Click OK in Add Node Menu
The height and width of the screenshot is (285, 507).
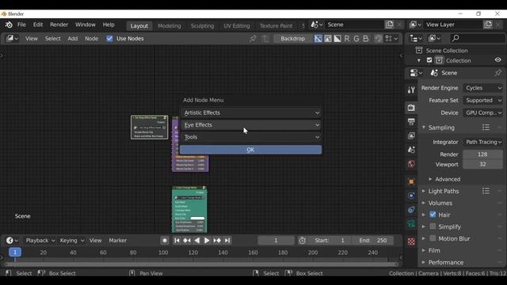pos(251,150)
